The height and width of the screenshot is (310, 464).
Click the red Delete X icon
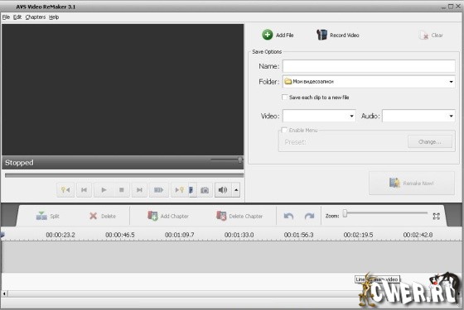pyautogui.click(x=93, y=216)
